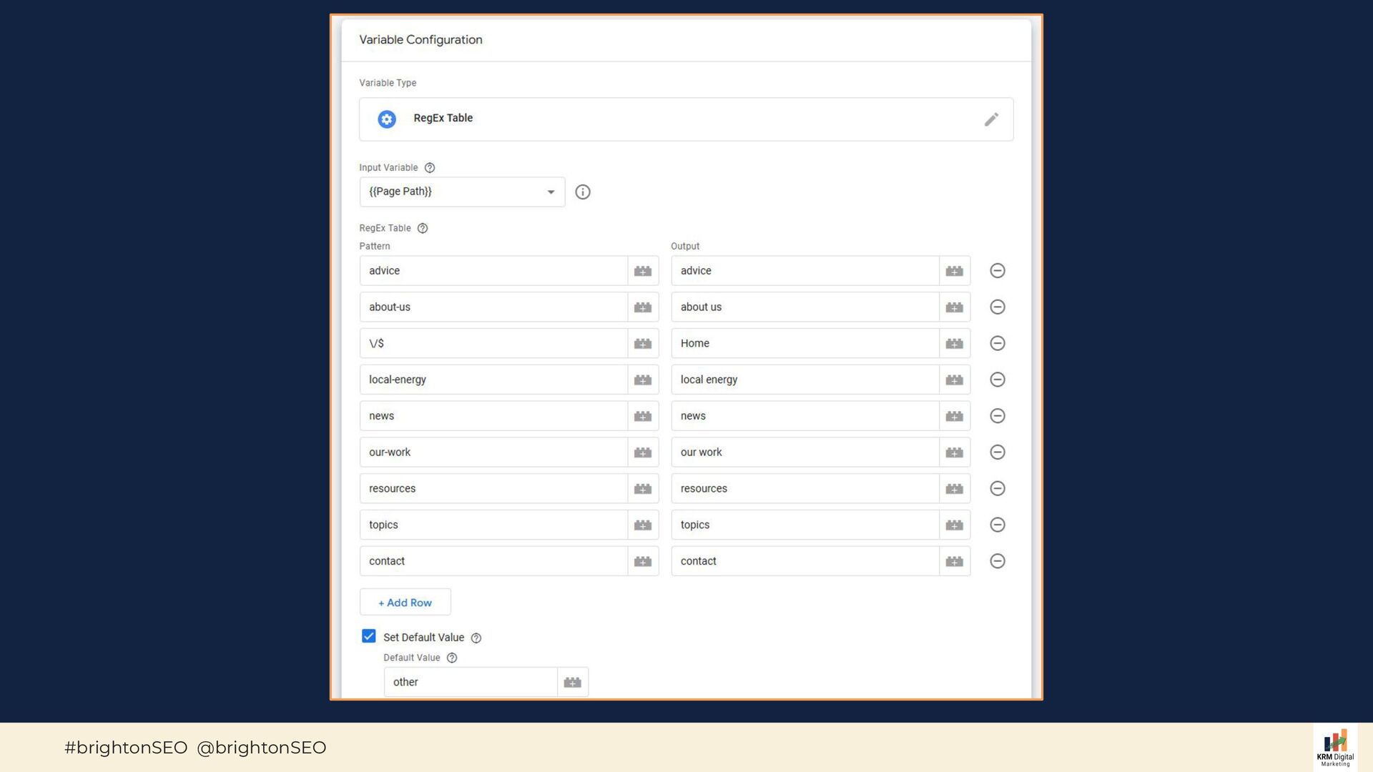Screen dimensions: 1373x772
Task: Open help icon next to Input Variable label
Action: pos(430,168)
